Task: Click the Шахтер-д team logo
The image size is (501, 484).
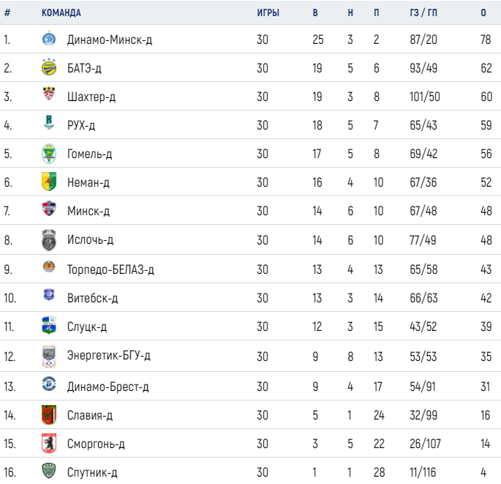Action: 48,97
